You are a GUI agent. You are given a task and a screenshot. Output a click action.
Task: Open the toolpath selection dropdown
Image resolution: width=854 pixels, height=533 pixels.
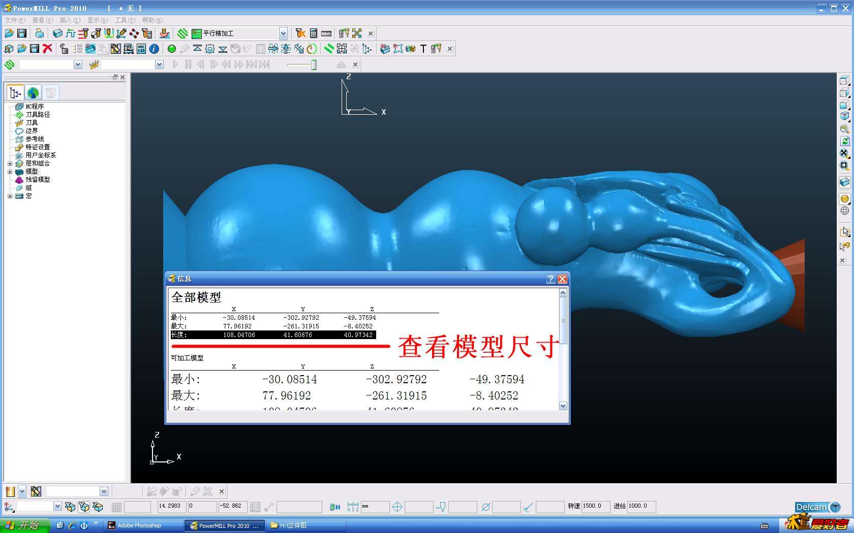[78, 64]
